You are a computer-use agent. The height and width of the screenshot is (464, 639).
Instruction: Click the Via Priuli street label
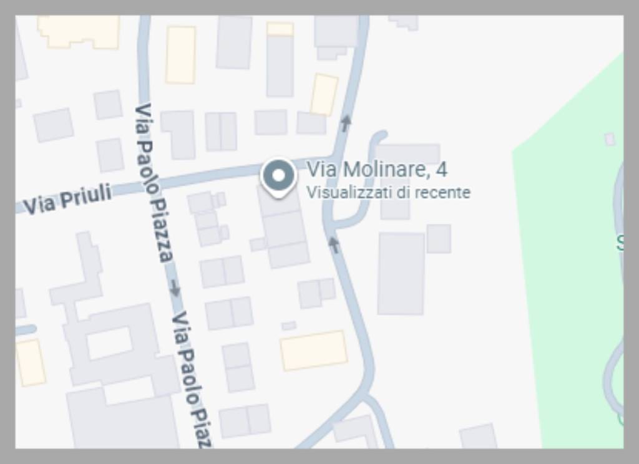coord(67,200)
